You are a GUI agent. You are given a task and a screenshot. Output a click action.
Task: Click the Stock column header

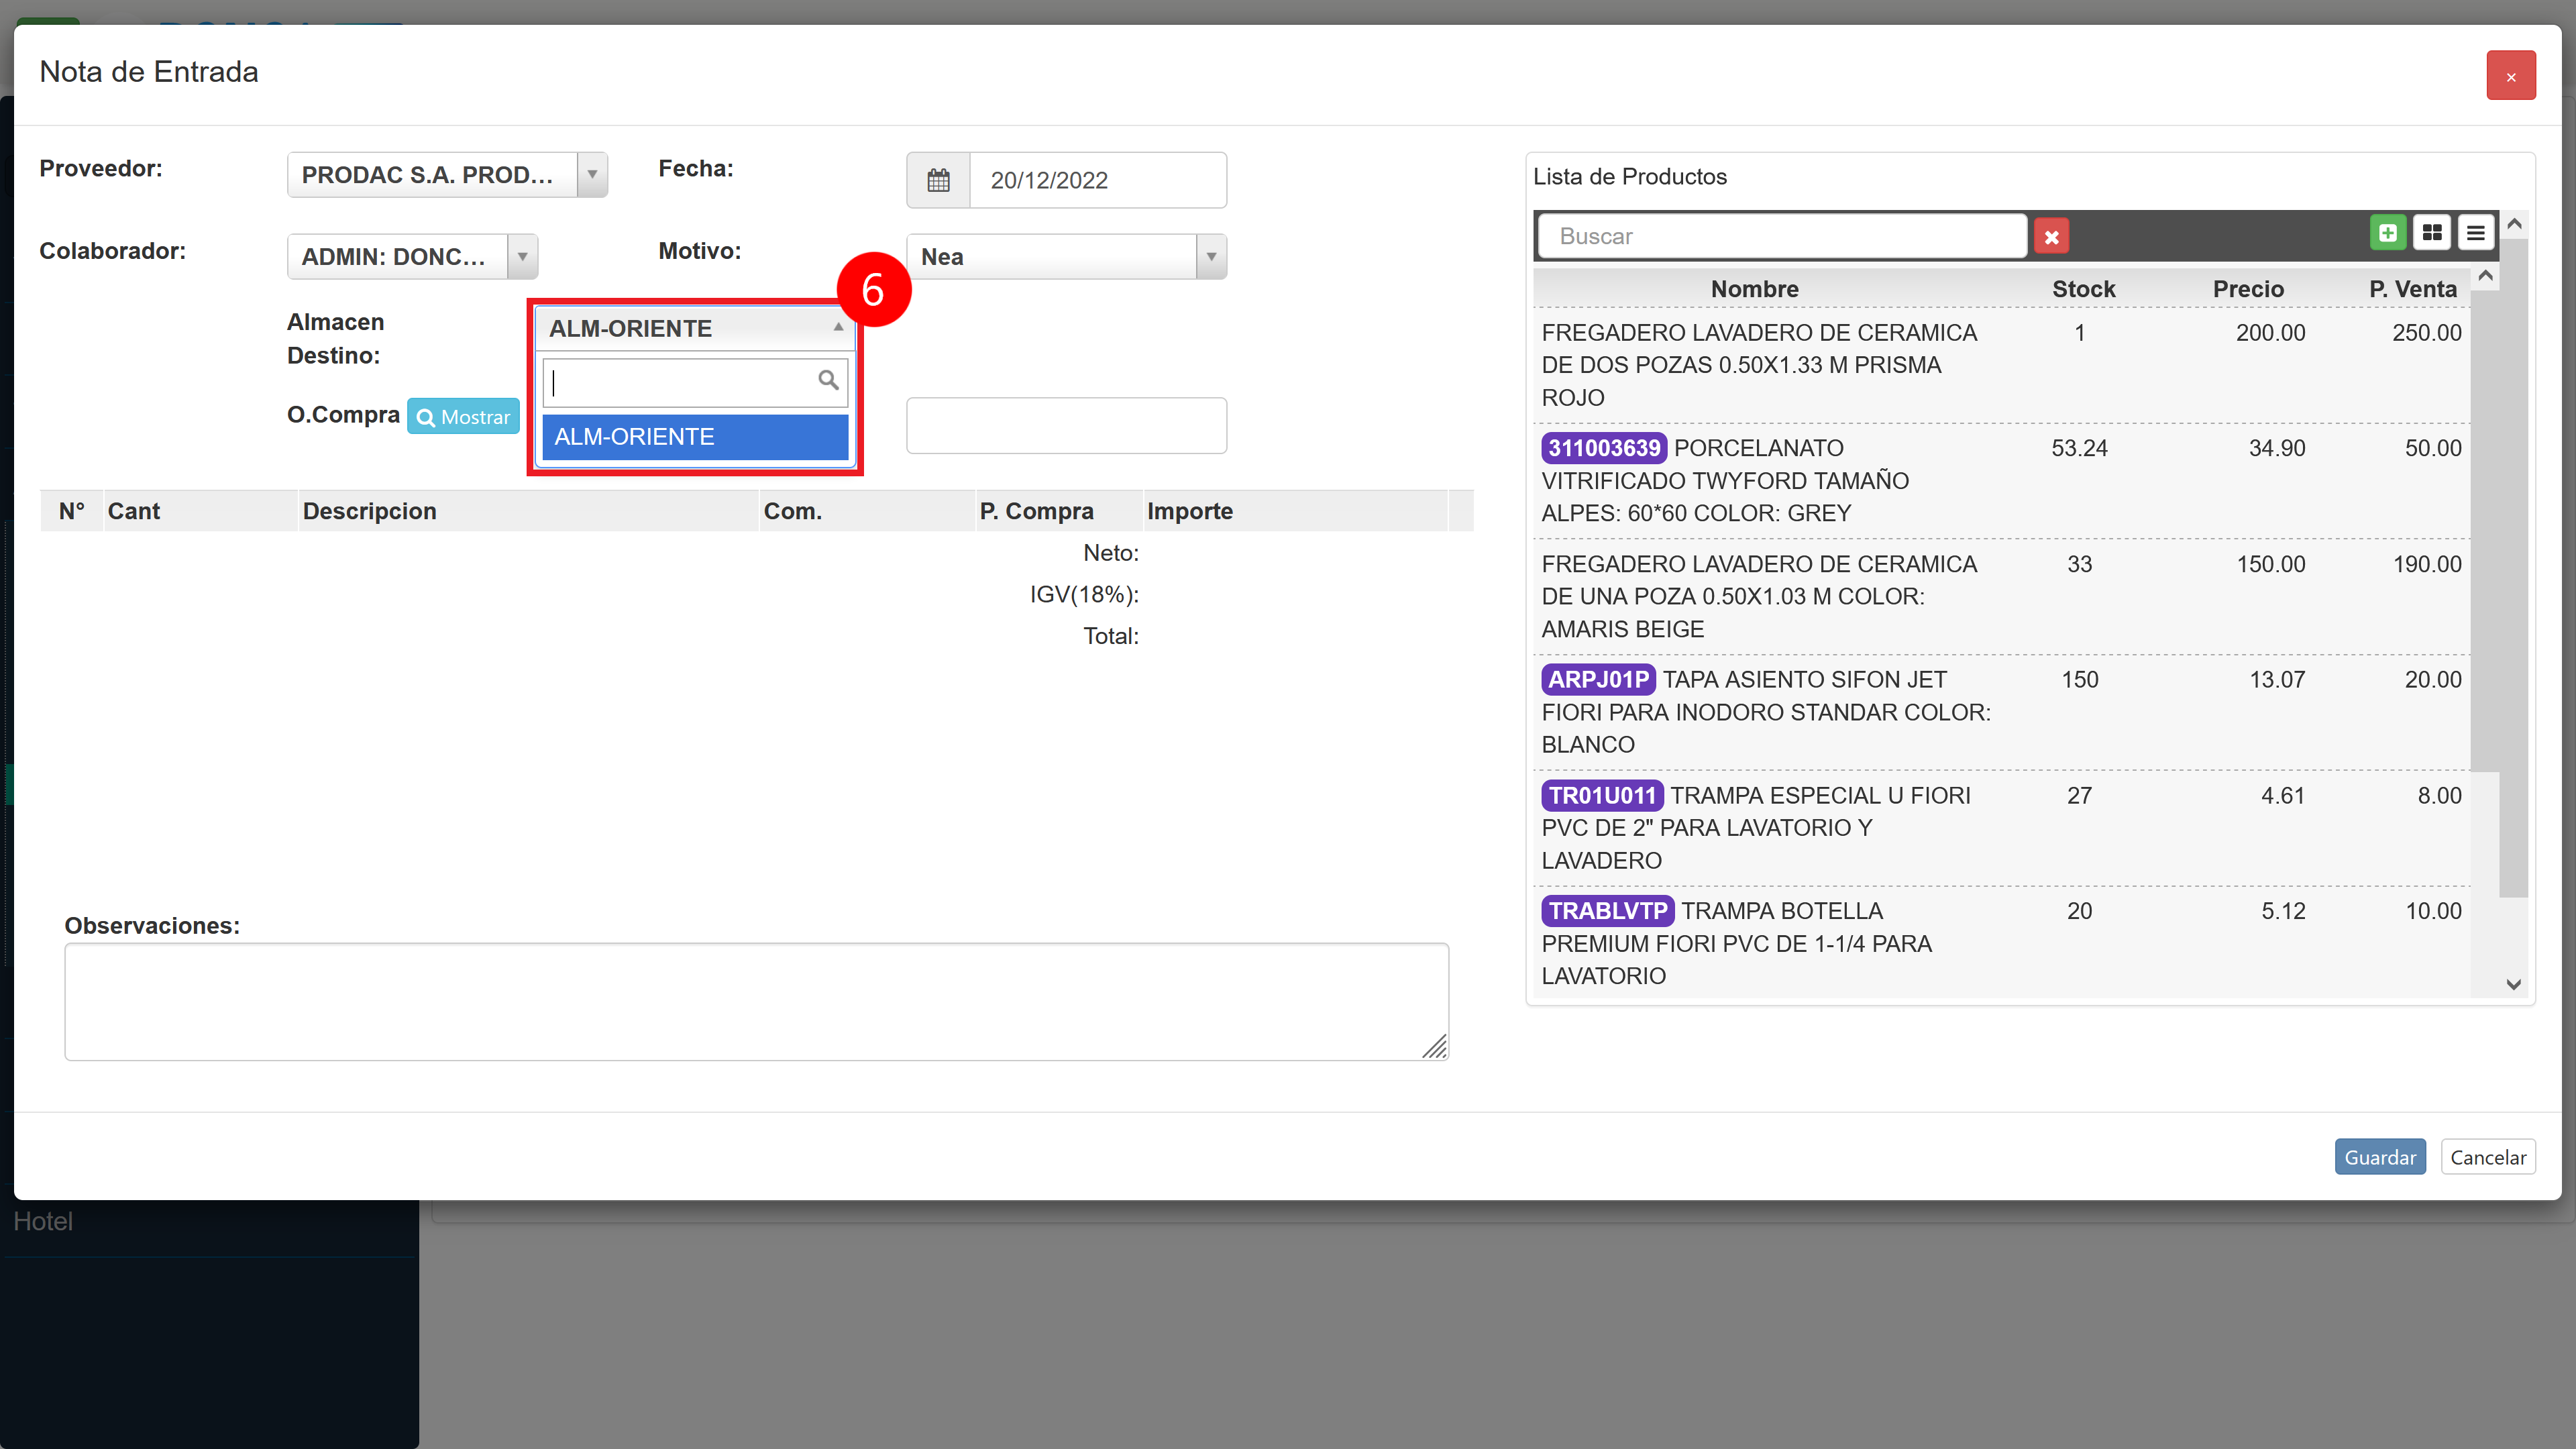(2083, 289)
